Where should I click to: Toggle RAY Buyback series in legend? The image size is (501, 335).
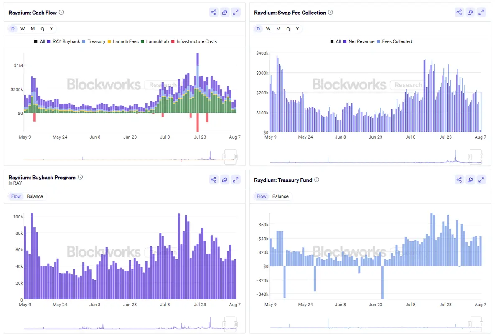(64, 41)
